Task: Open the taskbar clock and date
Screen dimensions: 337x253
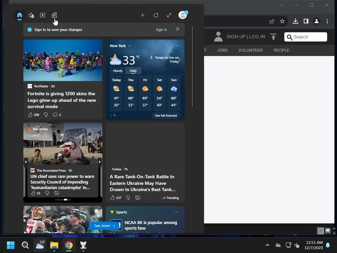Action: pos(314,245)
